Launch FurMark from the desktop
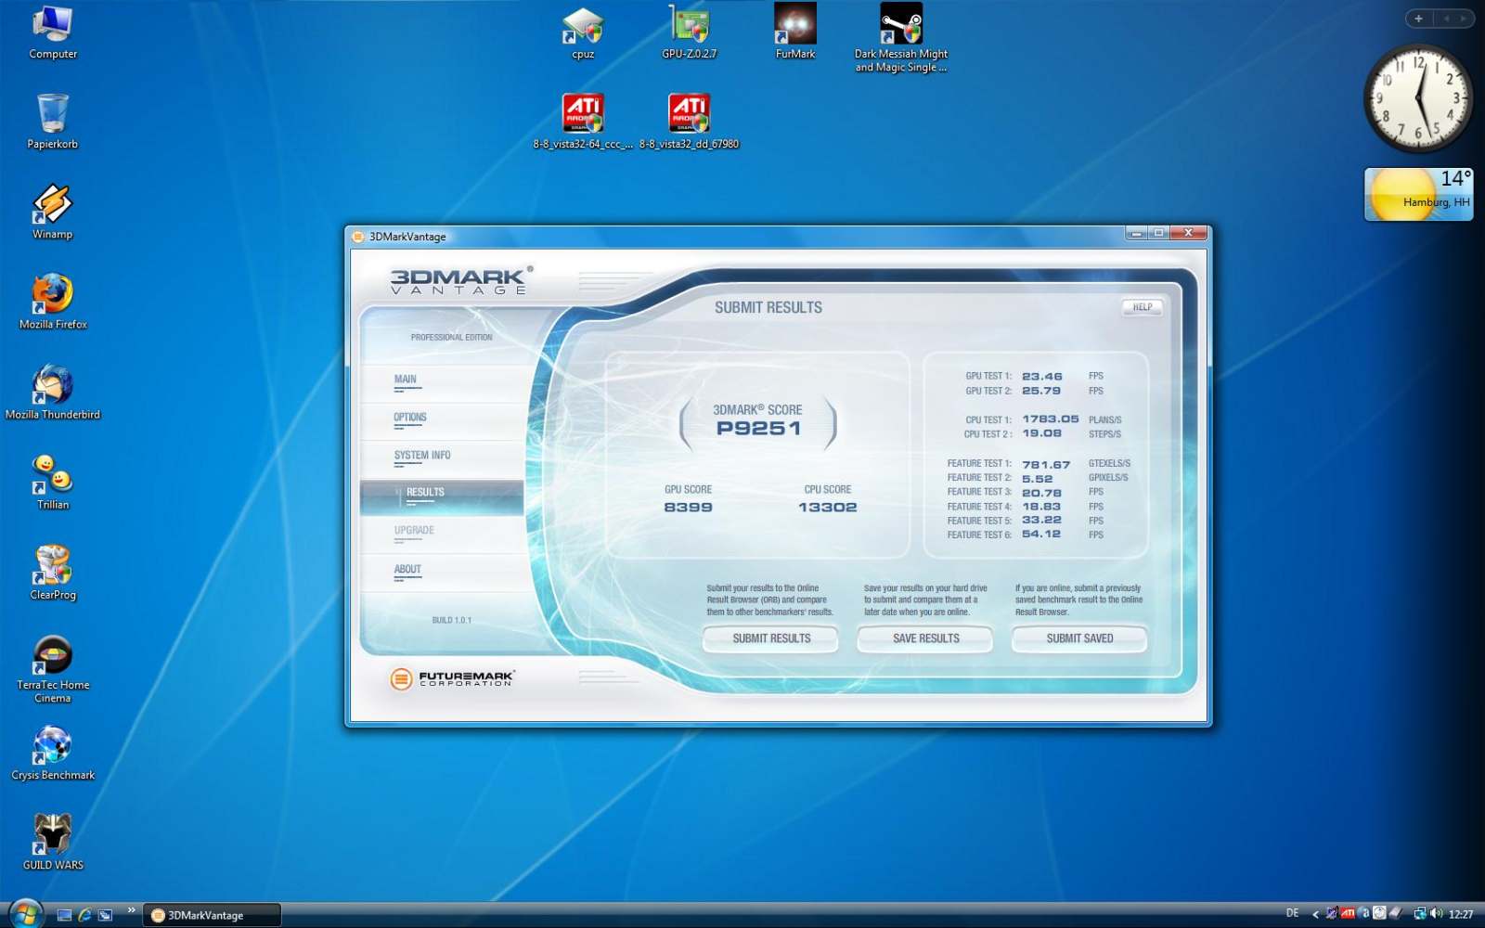This screenshot has height=928, width=1485. [795, 32]
